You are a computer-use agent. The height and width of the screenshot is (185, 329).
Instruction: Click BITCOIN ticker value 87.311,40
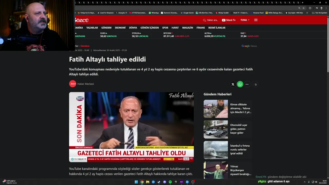[x=169, y=36]
